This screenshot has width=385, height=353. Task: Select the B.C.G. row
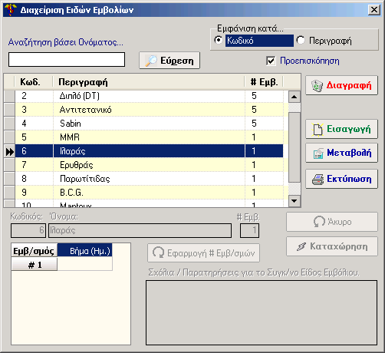click(x=149, y=193)
